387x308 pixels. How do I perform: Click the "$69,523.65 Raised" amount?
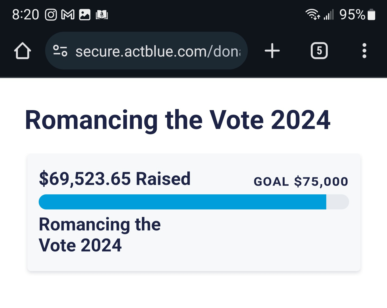coord(115,179)
